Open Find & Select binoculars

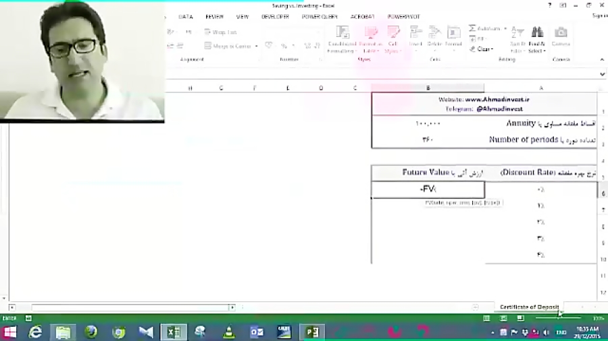coord(537,40)
